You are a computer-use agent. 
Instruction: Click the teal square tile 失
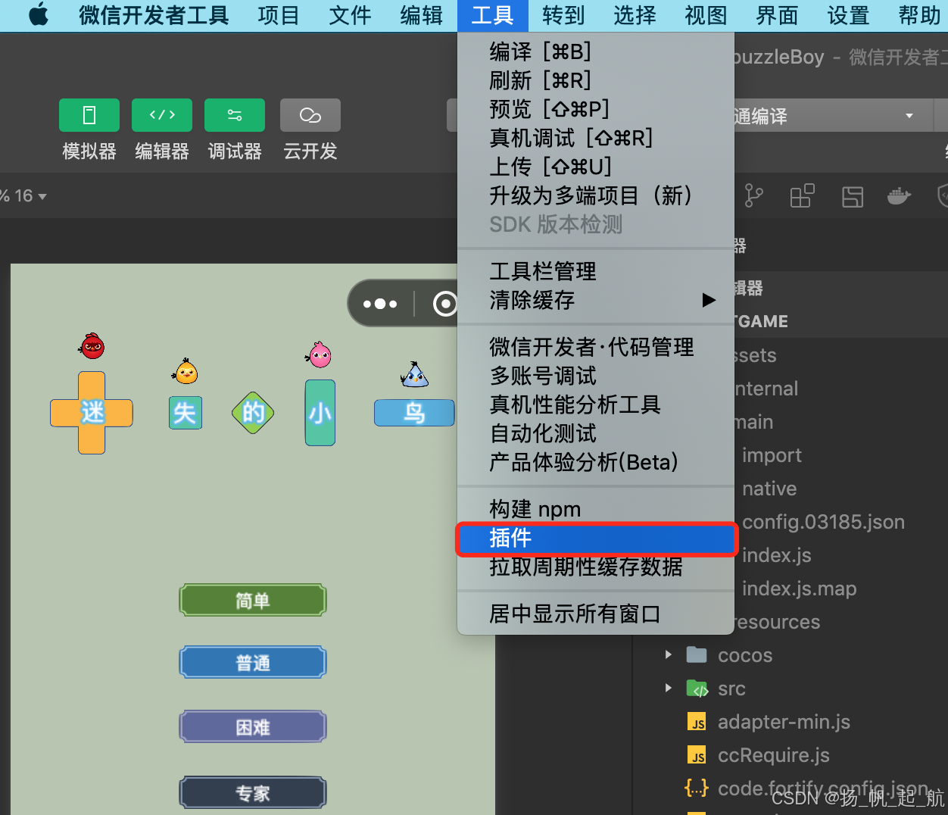186,413
